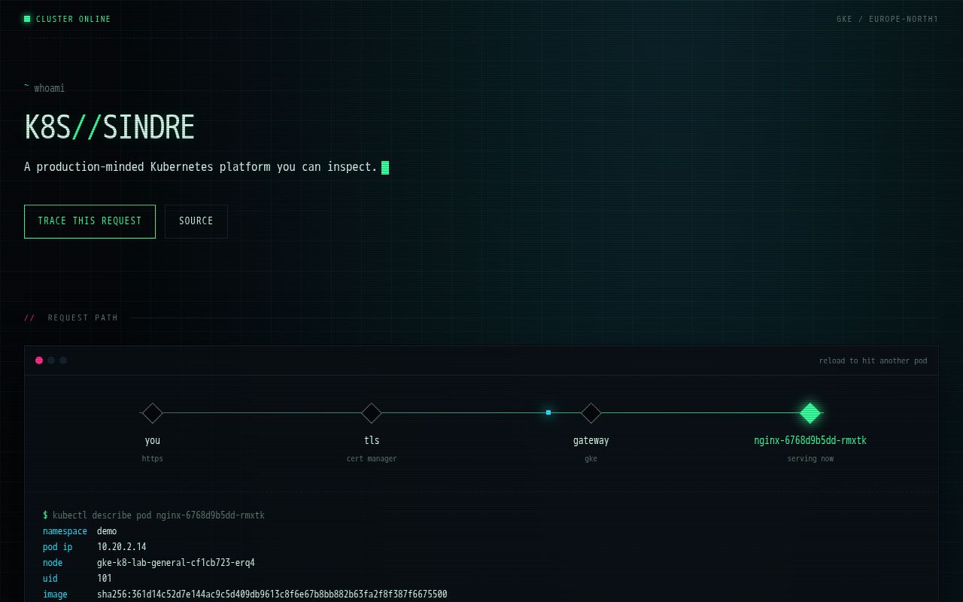The height and width of the screenshot is (602, 963).
Task: Click the 'nginx-6768d9b5dd-rmxtk' node label
Action: point(810,440)
